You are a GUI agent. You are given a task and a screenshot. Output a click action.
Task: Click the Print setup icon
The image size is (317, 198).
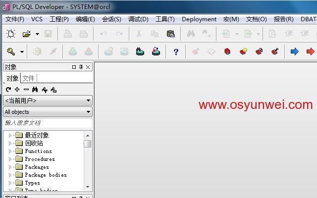coord(84,34)
